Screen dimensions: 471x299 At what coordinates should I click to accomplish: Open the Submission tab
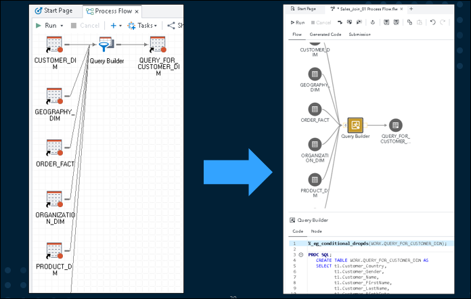click(359, 34)
